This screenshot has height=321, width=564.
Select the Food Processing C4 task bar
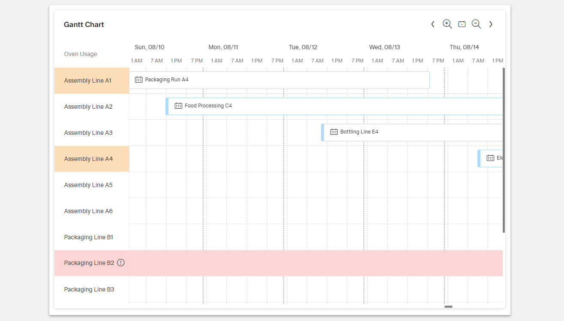[x=300, y=106]
